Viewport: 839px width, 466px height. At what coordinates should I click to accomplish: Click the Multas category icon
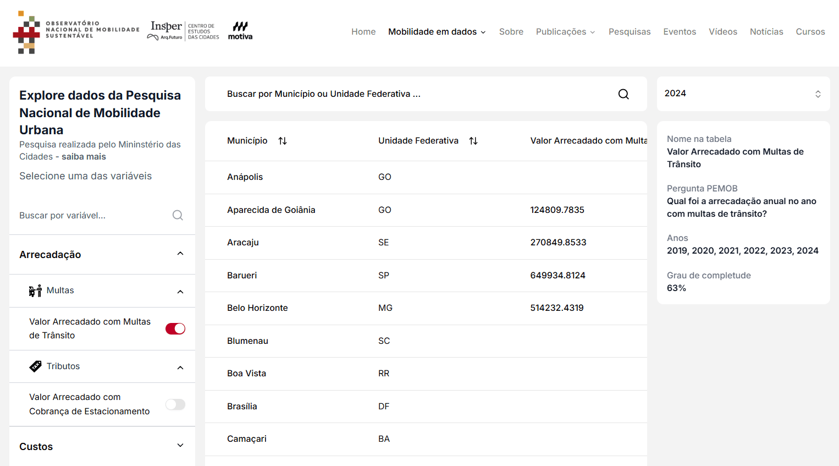tap(35, 291)
